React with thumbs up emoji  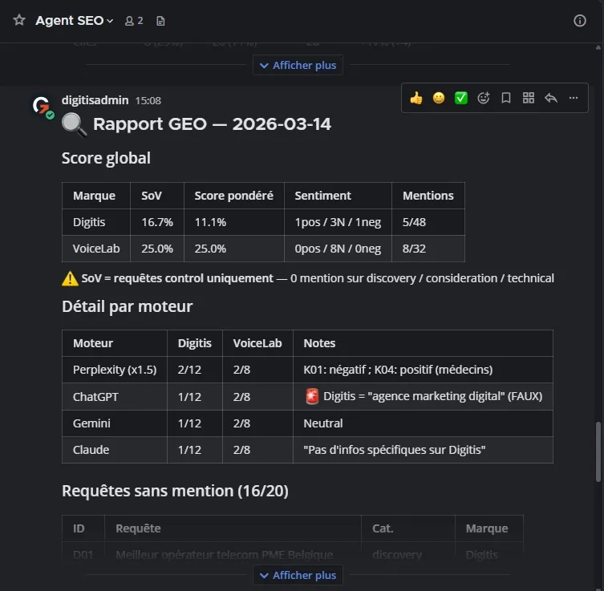tap(416, 98)
